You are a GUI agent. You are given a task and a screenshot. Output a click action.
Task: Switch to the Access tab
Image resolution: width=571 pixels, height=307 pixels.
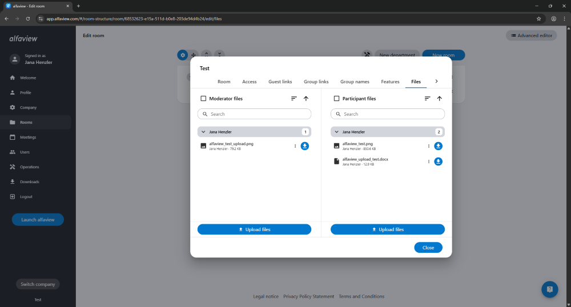[x=250, y=82]
